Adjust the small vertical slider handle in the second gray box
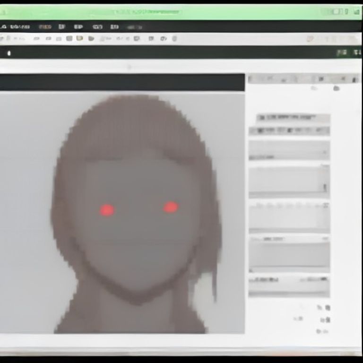 [x=325, y=187]
